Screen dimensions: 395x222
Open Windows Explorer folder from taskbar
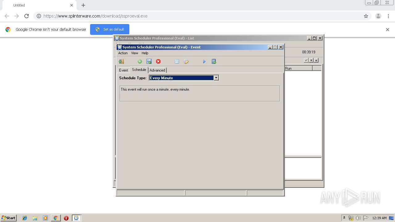35,218
